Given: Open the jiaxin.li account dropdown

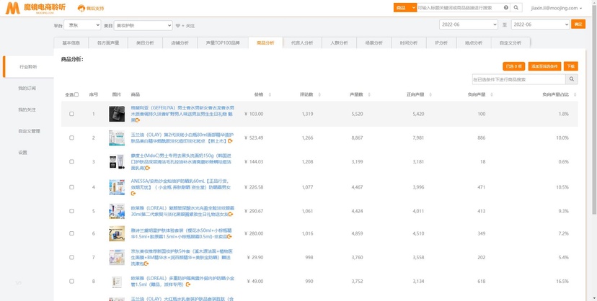Looking at the screenshot, I should point(557,8).
